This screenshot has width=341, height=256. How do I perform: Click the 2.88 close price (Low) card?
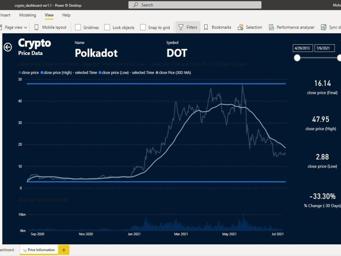tap(322, 161)
